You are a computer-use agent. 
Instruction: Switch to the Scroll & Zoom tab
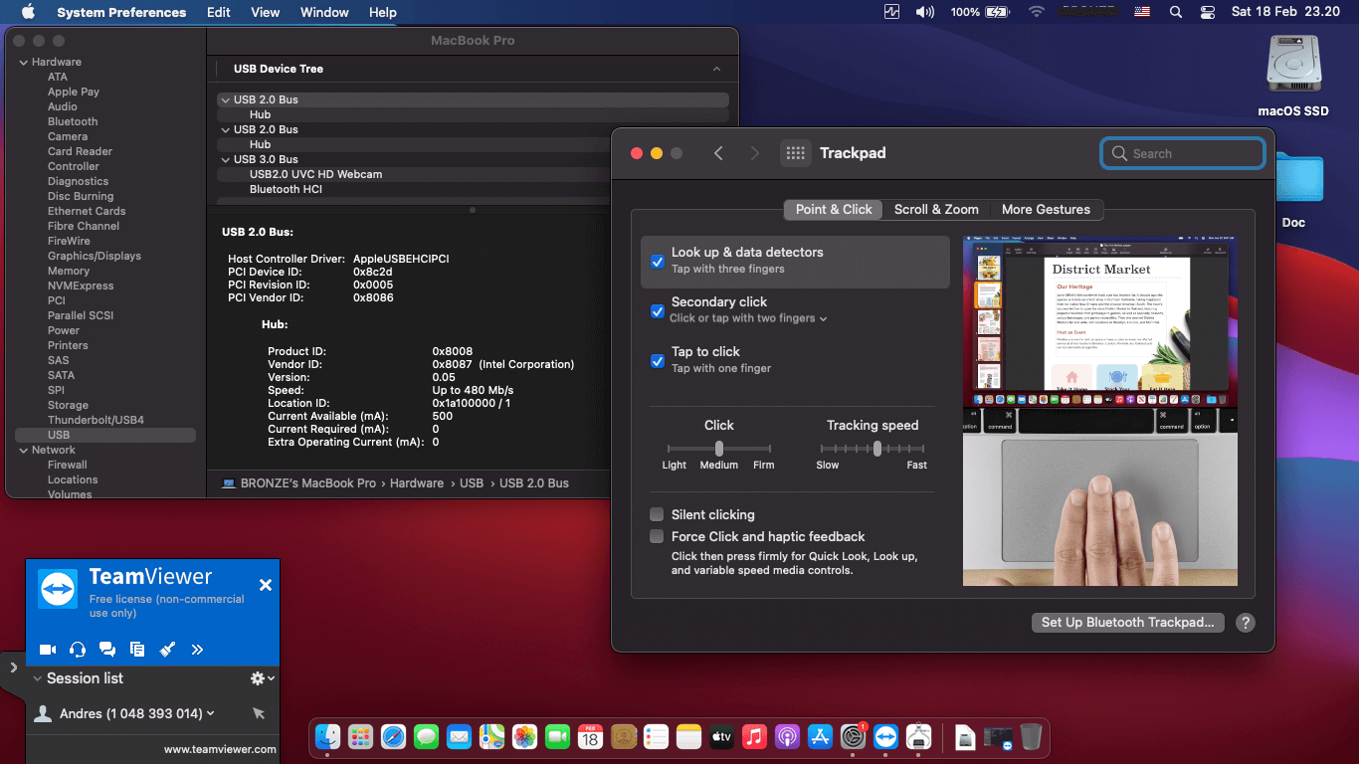point(936,210)
